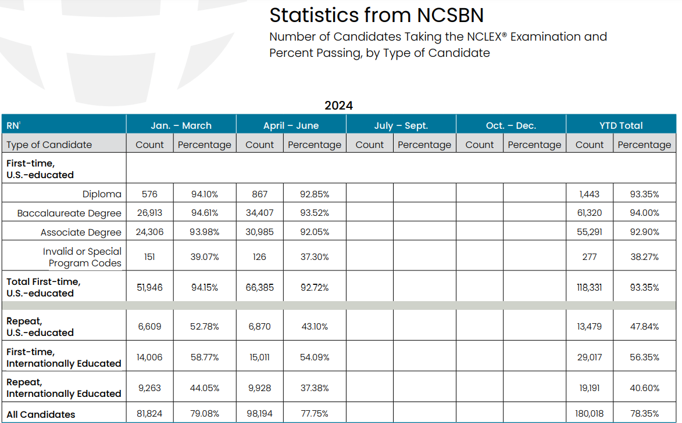
Task: Select the Diploma YTD count '1,443'
Action: pyautogui.click(x=590, y=194)
